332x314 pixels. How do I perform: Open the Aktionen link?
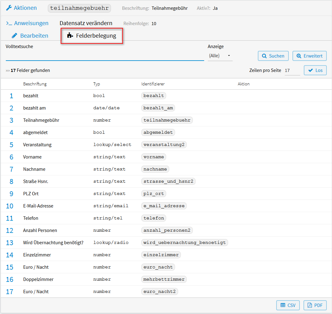25,8
